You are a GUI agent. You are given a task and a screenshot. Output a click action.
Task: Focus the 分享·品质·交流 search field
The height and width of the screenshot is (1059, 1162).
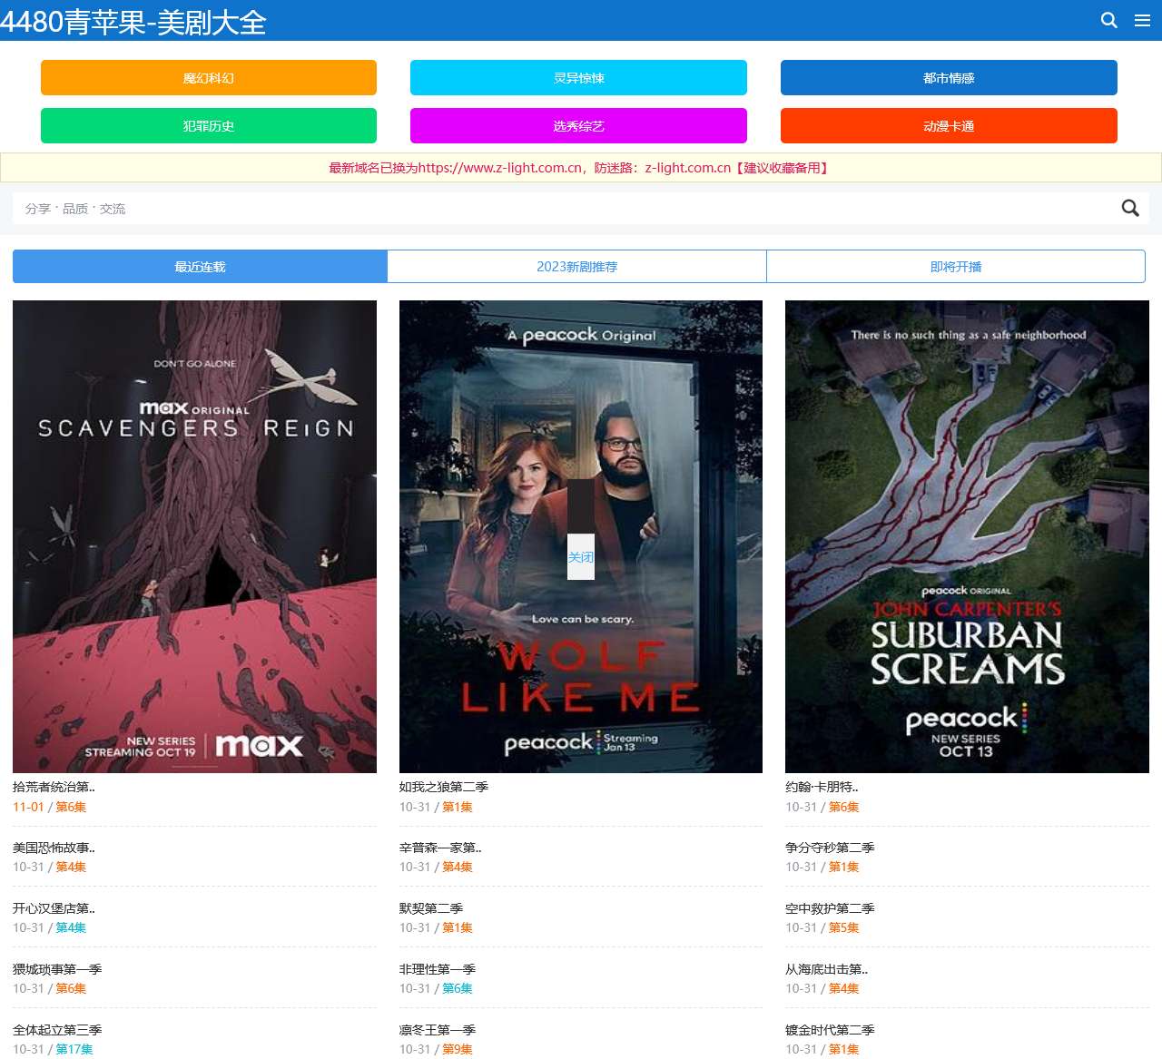pyautogui.click(x=563, y=209)
